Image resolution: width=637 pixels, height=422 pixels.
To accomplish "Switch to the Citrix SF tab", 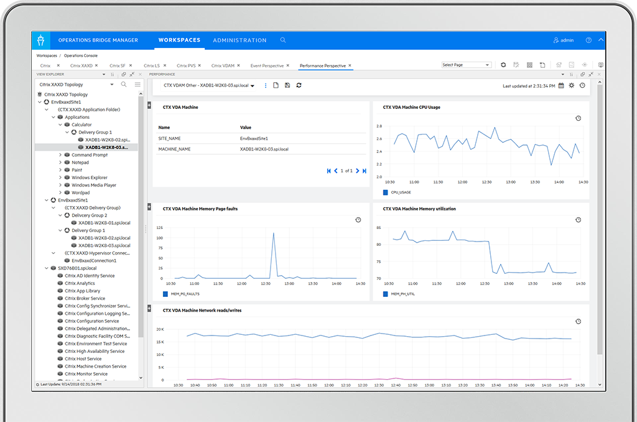I will click(x=118, y=66).
